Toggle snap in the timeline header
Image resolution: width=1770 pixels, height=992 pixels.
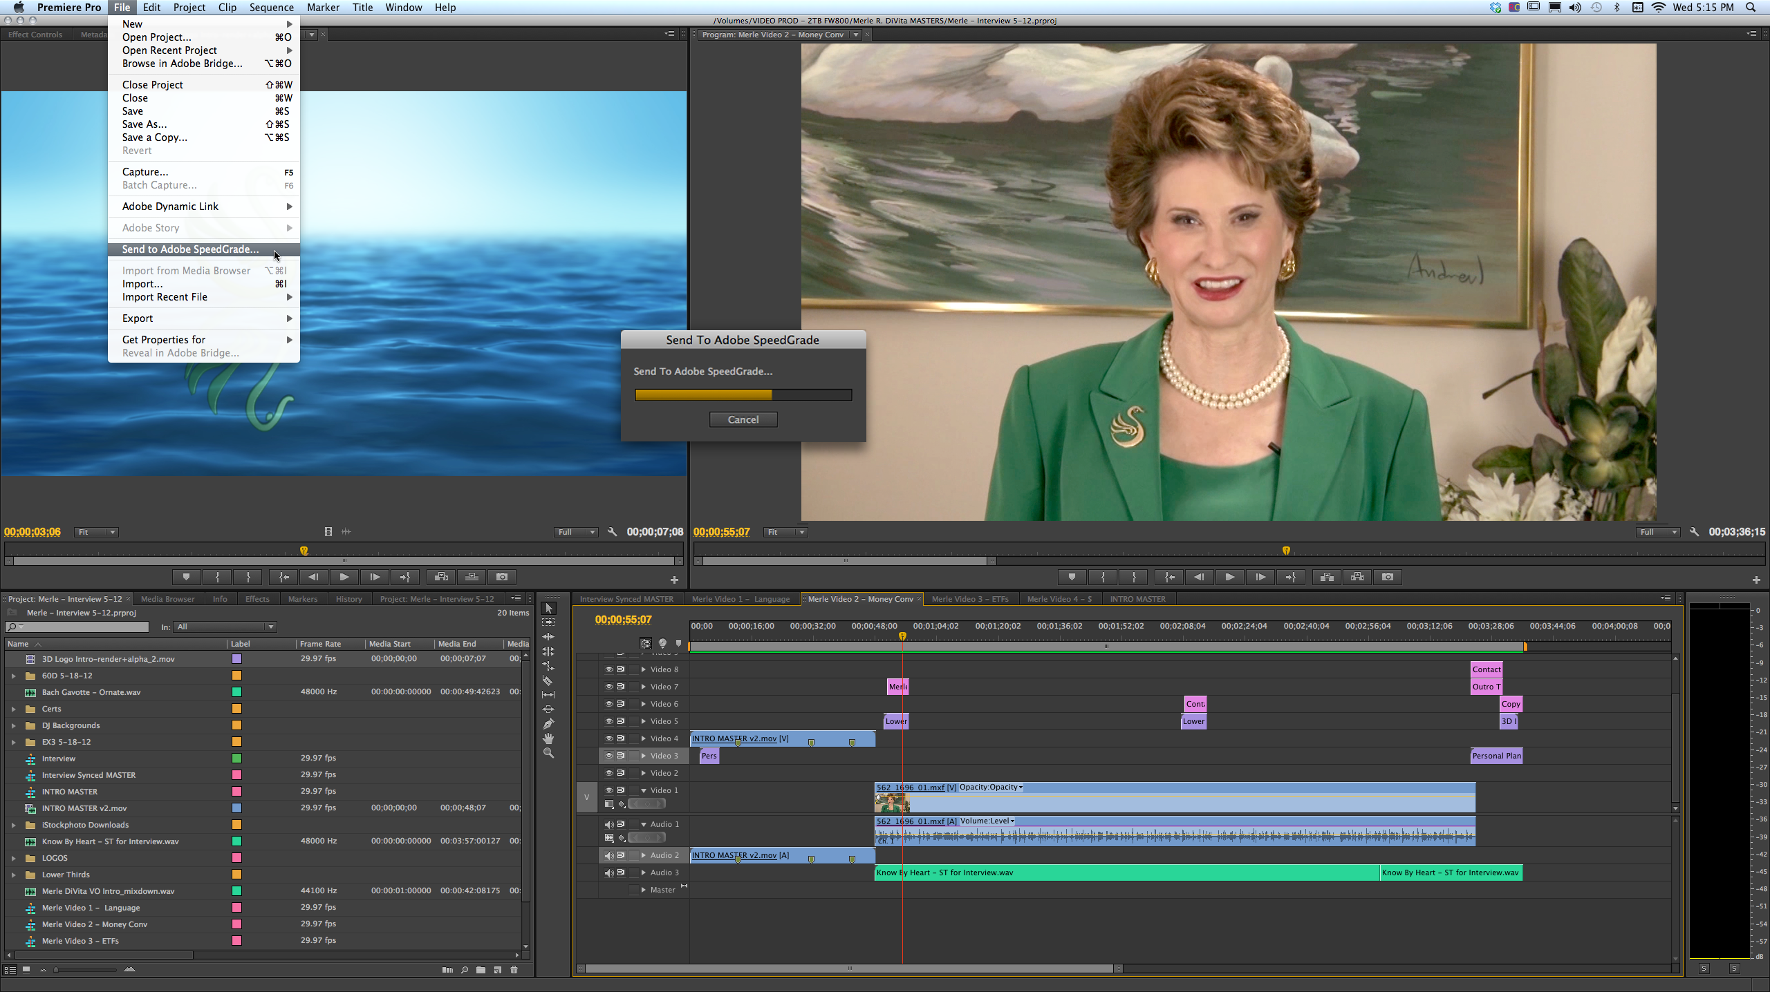645,643
